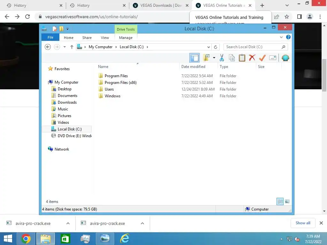Image resolution: width=327 pixels, height=245 pixels.
Task: Open the Home ribbon tab
Action: coord(69,38)
